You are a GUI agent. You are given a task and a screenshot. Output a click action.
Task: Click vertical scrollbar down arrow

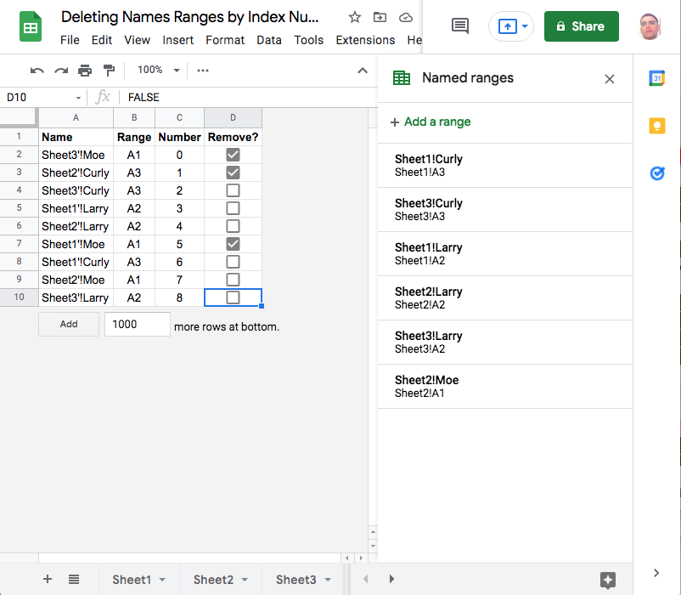pyautogui.click(x=373, y=546)
